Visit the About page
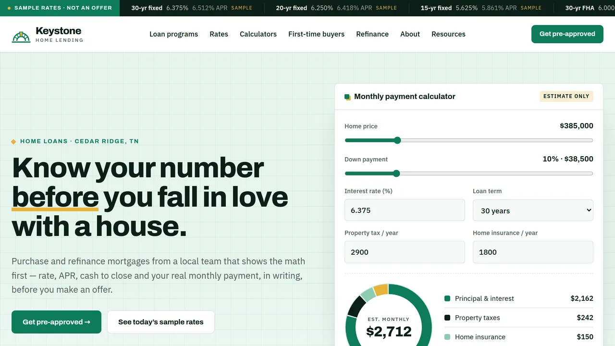615x346 pixels. point(410,34)
